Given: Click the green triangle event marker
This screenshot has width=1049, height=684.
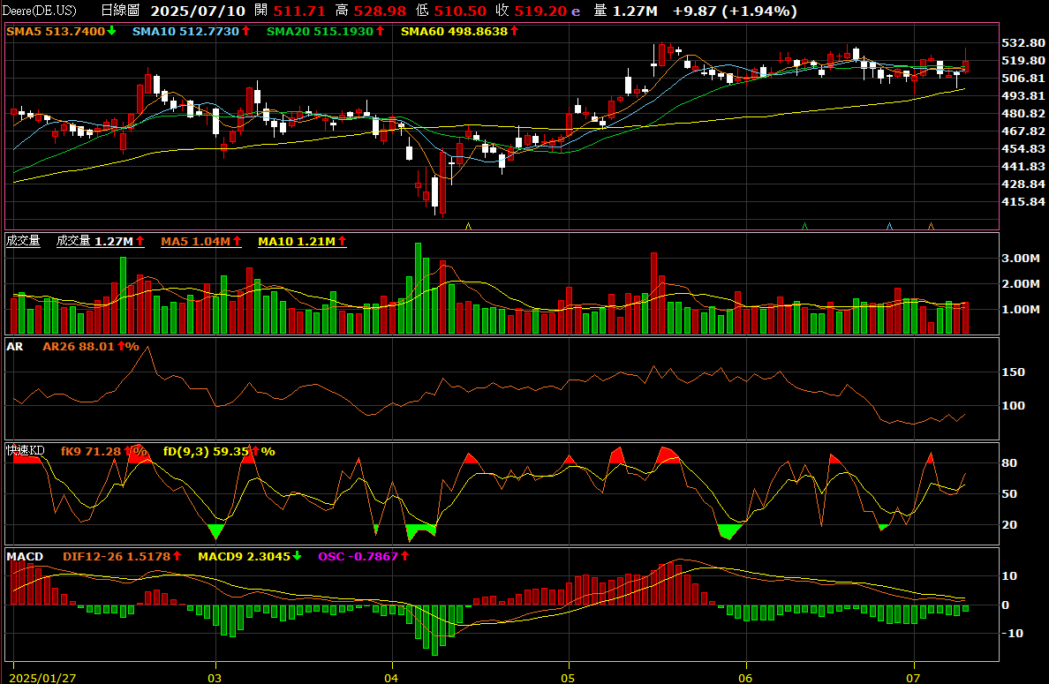Looking at the screenshot, I should click(804, 226).
